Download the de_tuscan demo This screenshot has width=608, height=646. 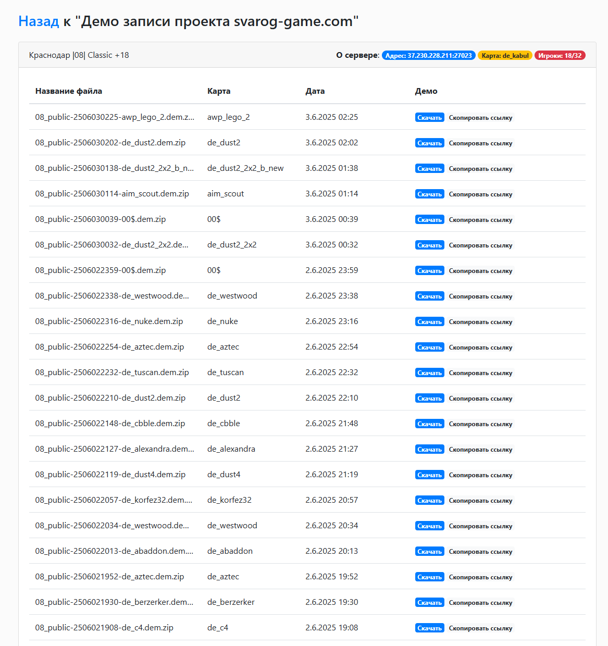[x=430, y=372]
